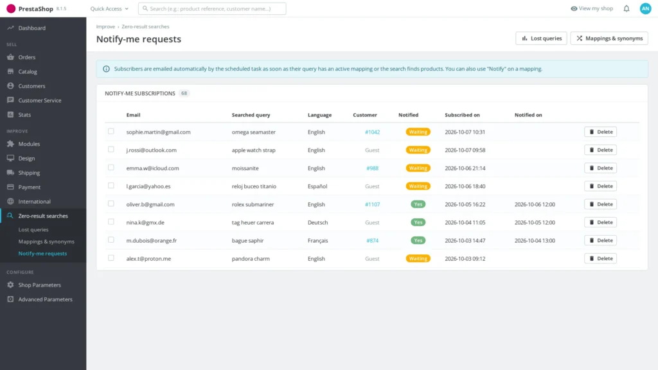Click the bar chart icon on Lost queries

[x=524, y=38]
